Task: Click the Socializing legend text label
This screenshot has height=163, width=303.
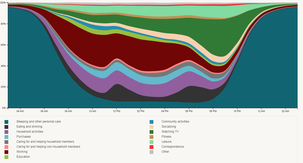Action: point(169,127)
